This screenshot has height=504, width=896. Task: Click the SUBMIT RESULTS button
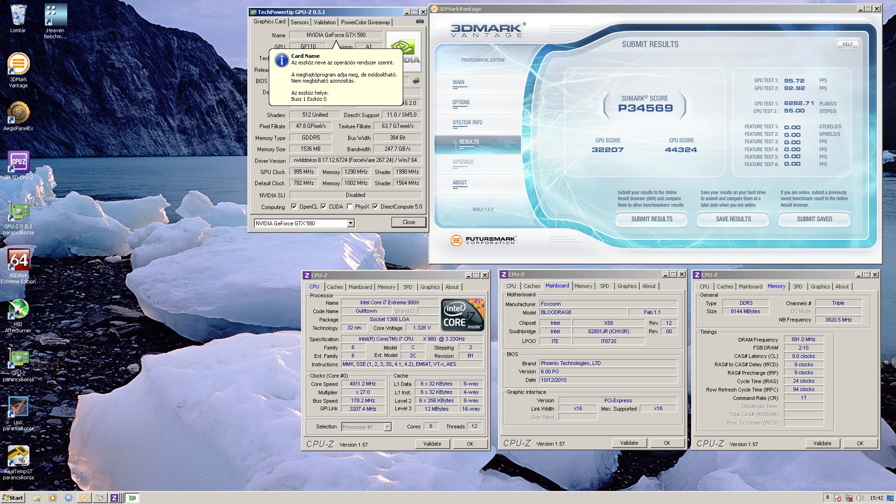coord(651,219)
